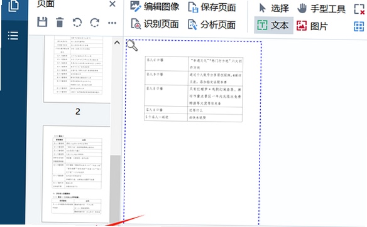Click 保存页面 save page
The height and width of the screenshot is (227, 367).
click(x=212, y=8)
